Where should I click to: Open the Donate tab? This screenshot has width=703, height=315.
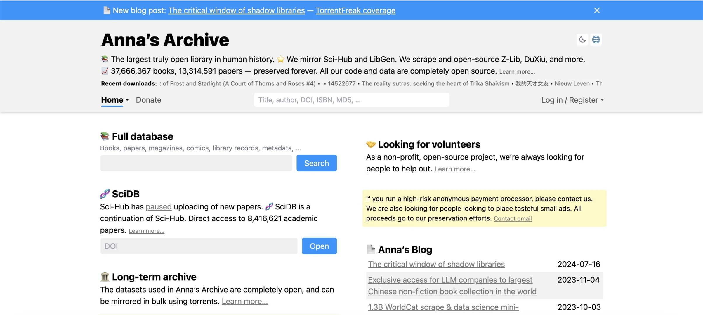149,100
